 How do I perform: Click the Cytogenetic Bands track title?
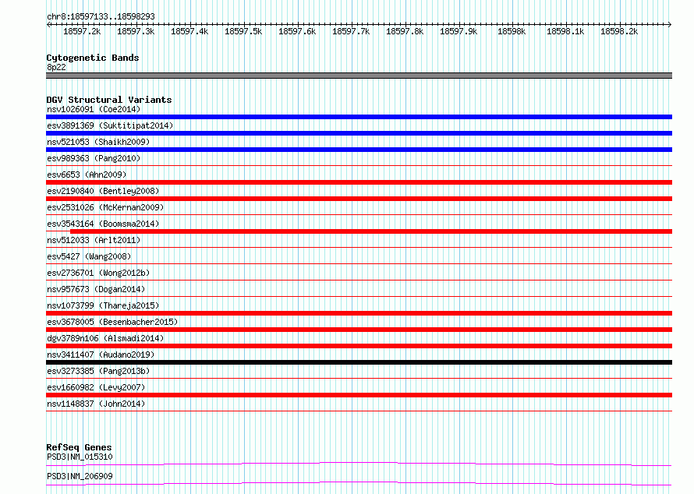coord(93,58)
